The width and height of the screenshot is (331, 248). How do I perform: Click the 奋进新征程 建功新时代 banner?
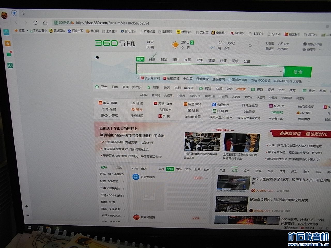[301, 134]
